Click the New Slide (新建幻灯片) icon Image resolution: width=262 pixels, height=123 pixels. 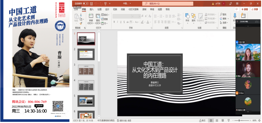(91, 16)
